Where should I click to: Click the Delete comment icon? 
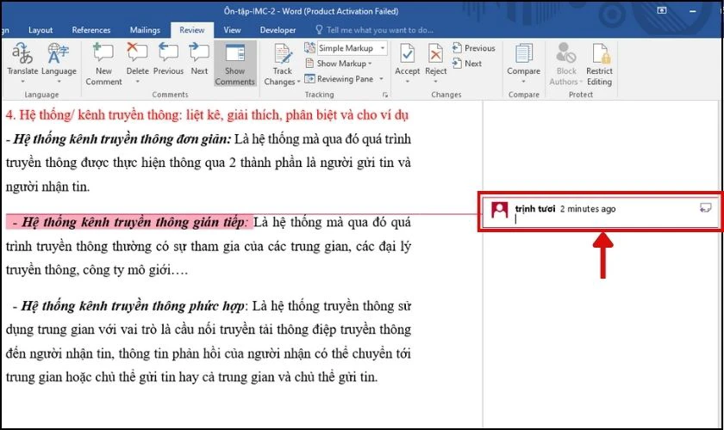(137, 52)
